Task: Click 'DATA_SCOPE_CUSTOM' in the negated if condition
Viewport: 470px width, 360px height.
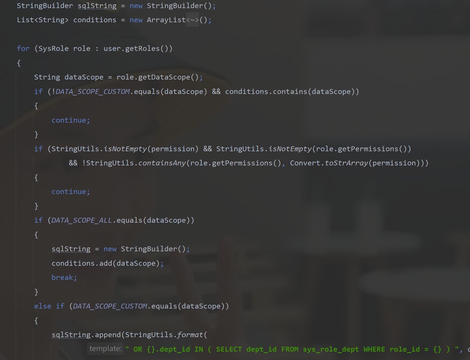Action: coord(93,92)
